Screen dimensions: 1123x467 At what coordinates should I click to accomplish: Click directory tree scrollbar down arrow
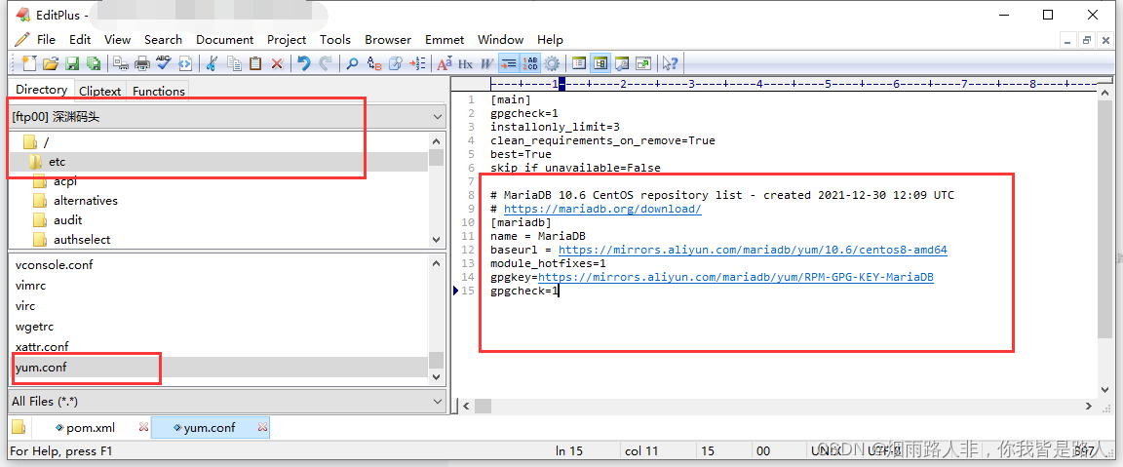[x=436, y=239]
